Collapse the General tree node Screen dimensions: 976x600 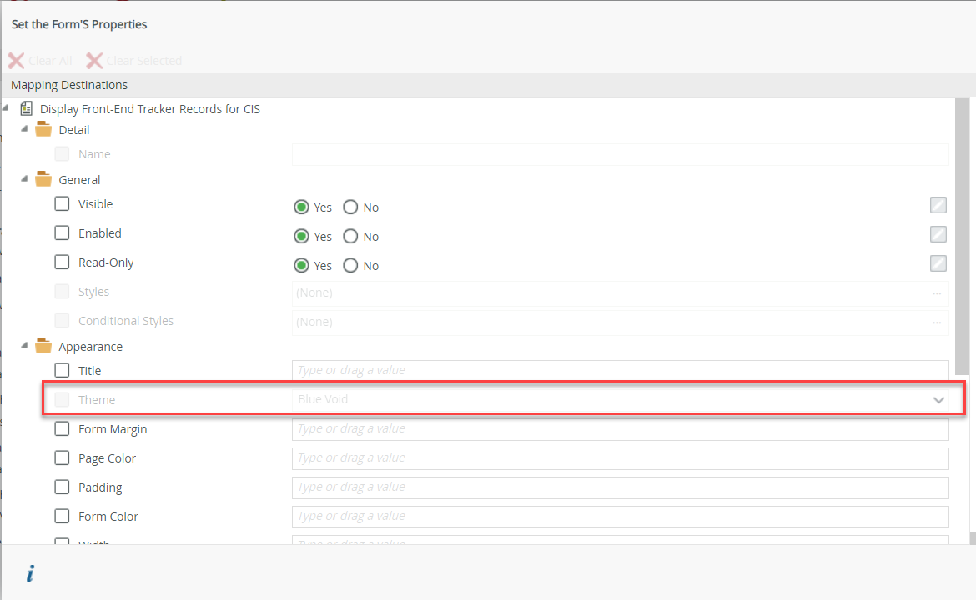pos(24,178)
